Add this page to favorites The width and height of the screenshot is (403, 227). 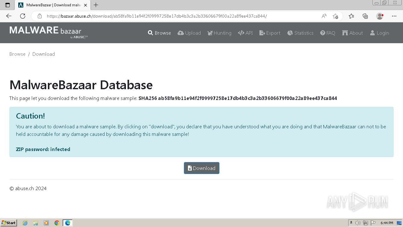[335, 16]
